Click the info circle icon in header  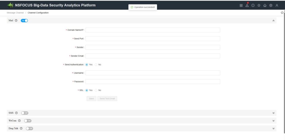coord(253,5)
